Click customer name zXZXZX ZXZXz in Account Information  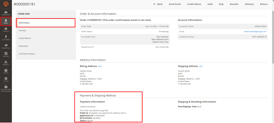[x=260, y=26]
